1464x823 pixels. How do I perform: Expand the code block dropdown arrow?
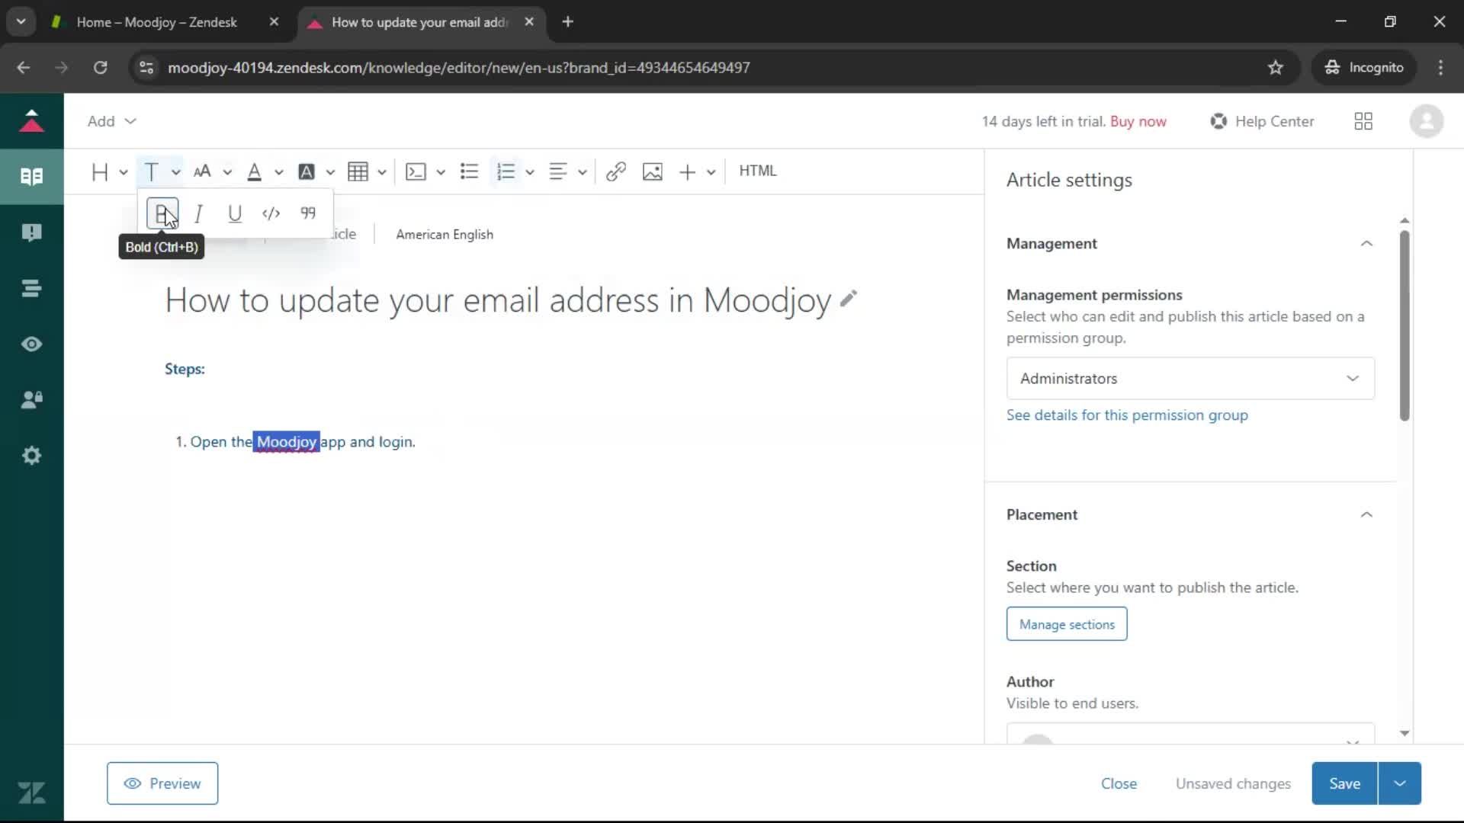tap(441, 173)
